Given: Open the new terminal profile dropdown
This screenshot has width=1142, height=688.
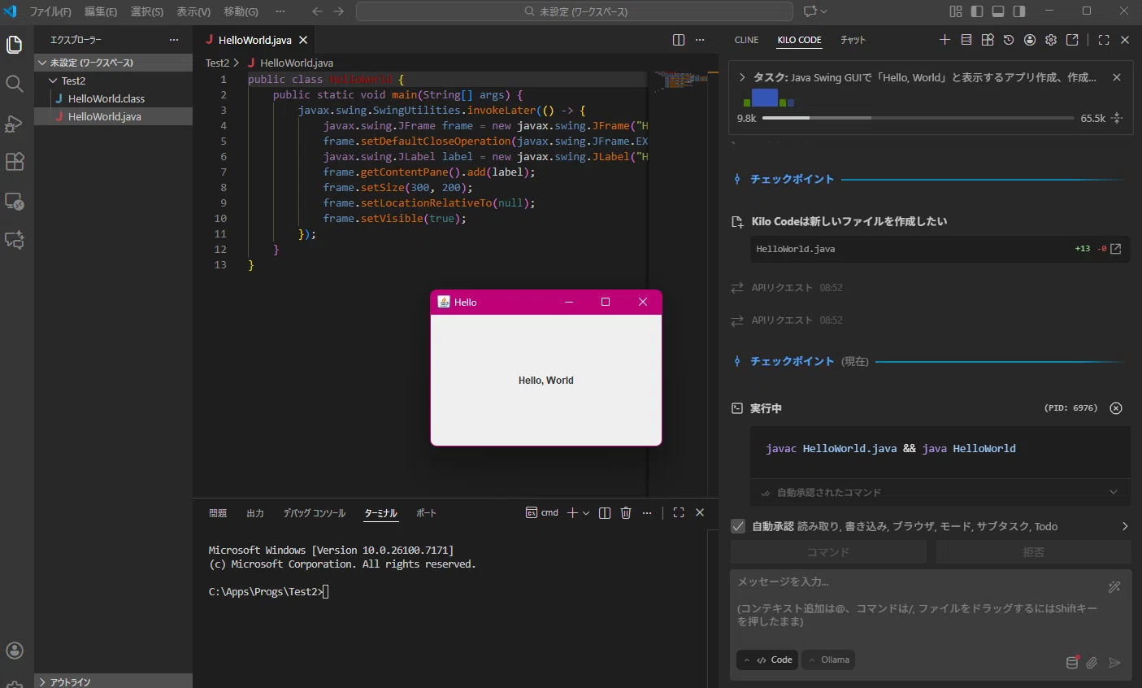Looking at the screenshot, I should tap(584, 512).
